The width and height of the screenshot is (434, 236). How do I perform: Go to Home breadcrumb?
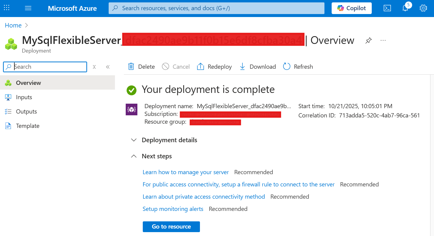point(13,25)
